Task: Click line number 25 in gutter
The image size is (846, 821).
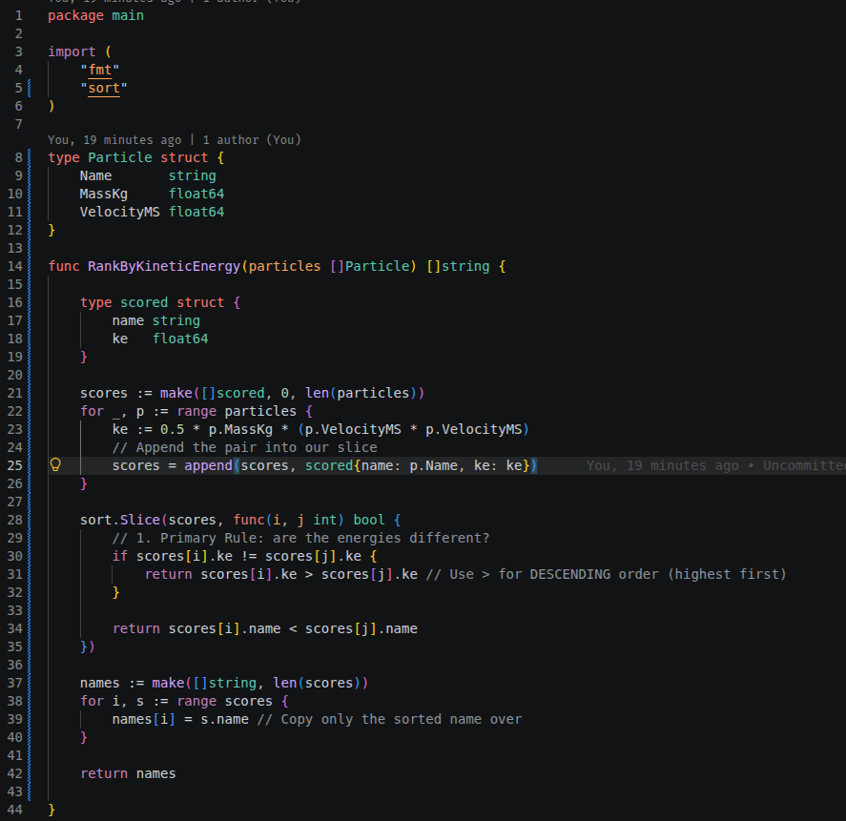Action: (x=15, y=465)
